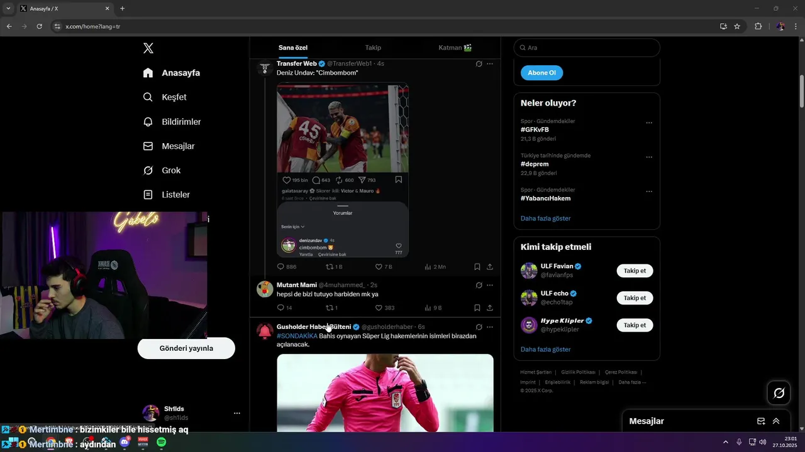
Task: Open Mutant Mami's profile avatar
Action: (265, 289)
